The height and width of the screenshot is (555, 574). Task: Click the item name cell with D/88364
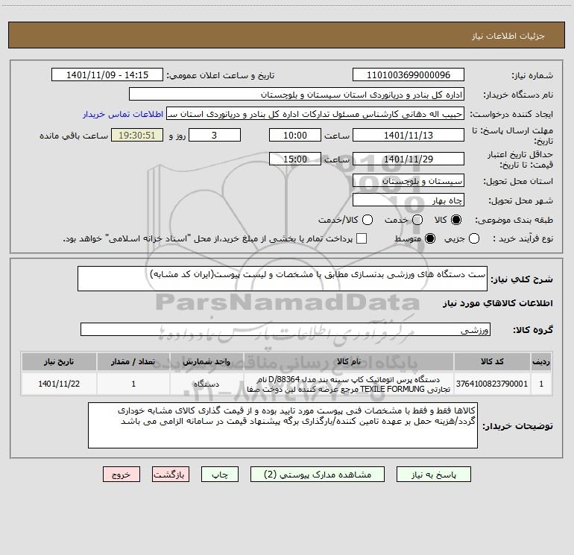click(349, 384)
